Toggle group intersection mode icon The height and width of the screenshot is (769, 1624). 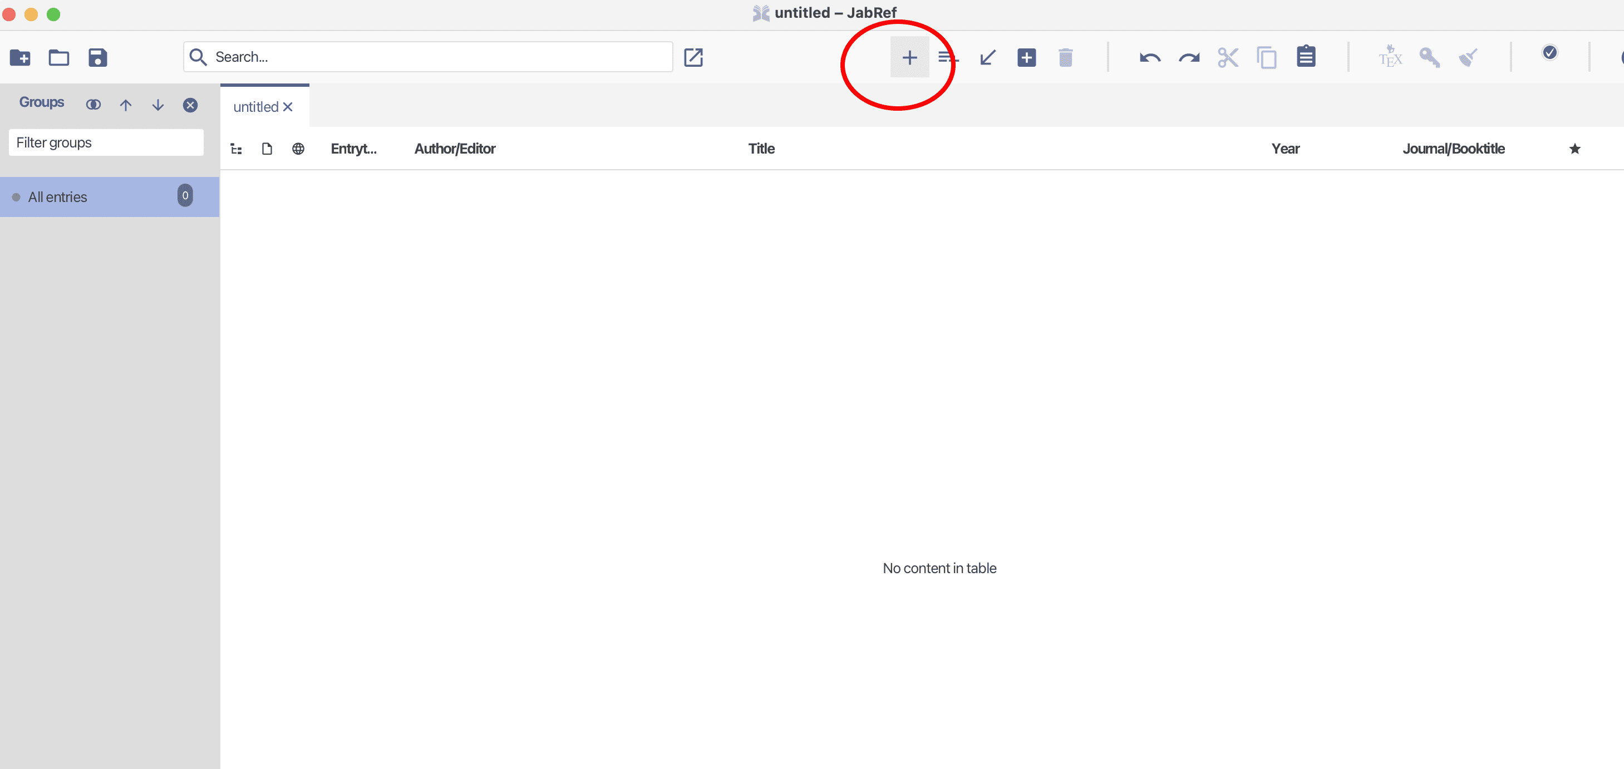point(93,105)
